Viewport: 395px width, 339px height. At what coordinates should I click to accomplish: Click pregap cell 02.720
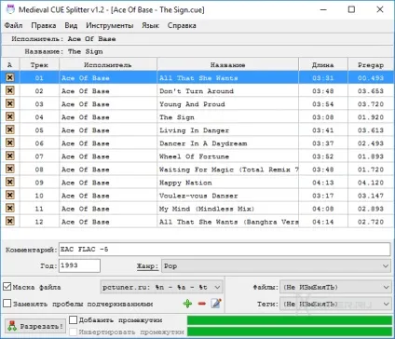tap(371, 222)
